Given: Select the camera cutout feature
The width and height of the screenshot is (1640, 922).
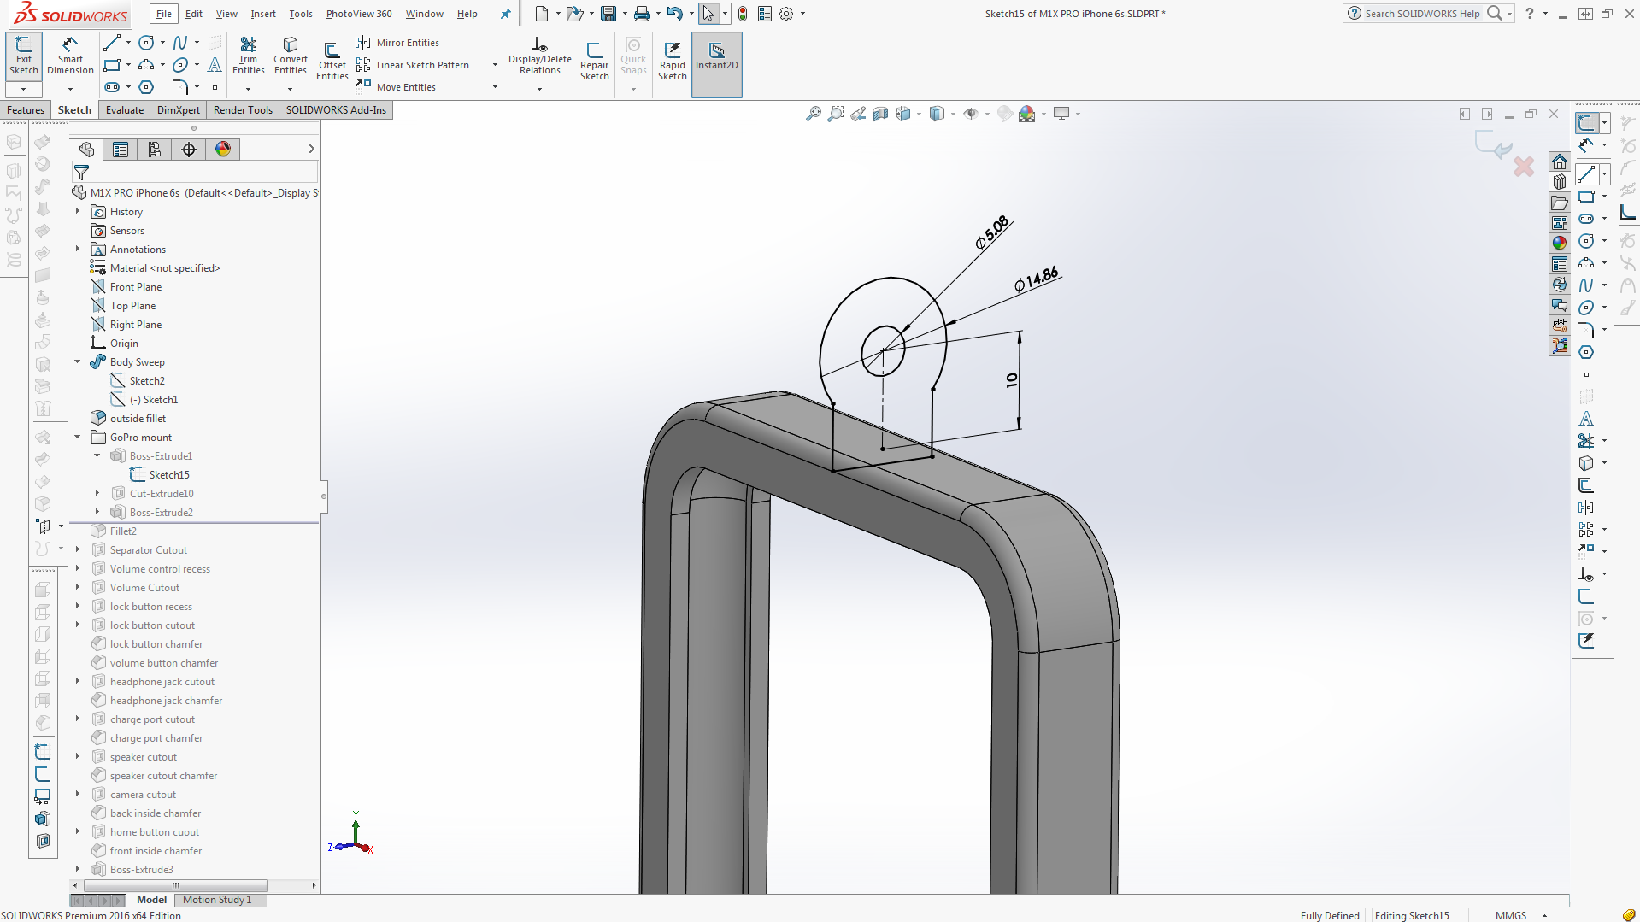Looking at the screenshot, I should [x=143, y=795].
